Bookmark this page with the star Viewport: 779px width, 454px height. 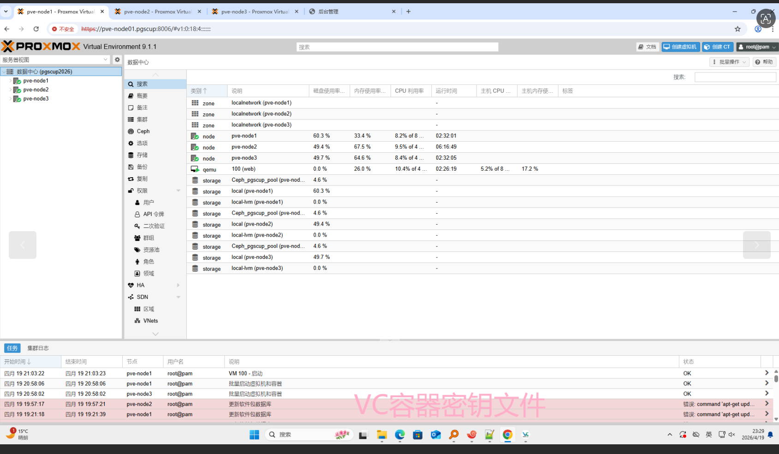point(737,29)
